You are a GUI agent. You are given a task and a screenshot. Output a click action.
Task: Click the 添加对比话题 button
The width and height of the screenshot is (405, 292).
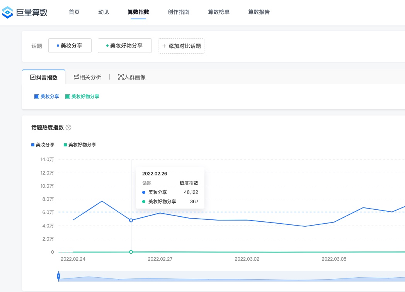(181, 46)
